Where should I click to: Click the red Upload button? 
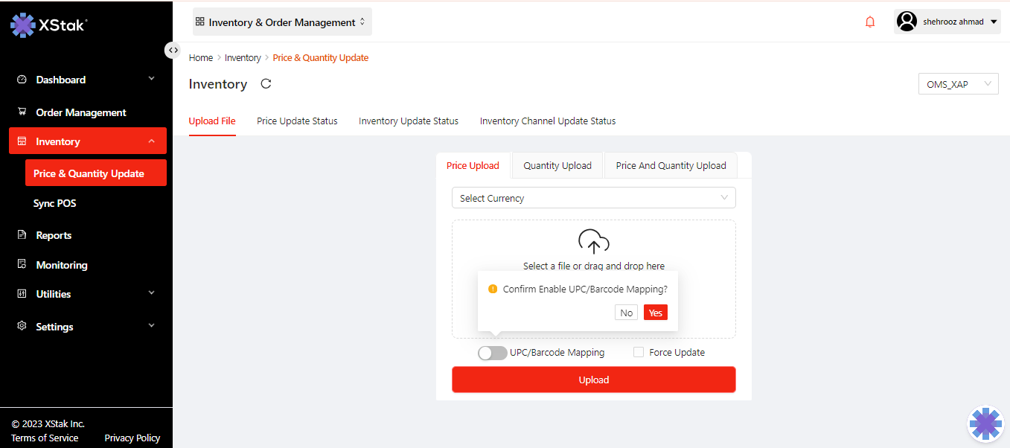593,380
